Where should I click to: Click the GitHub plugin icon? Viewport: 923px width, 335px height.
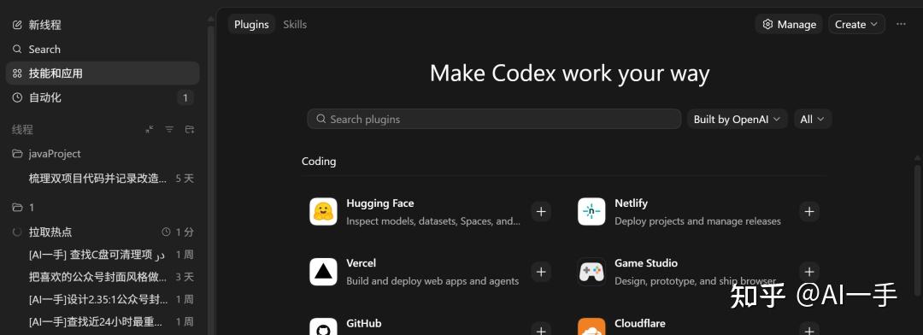click(323, 326)
